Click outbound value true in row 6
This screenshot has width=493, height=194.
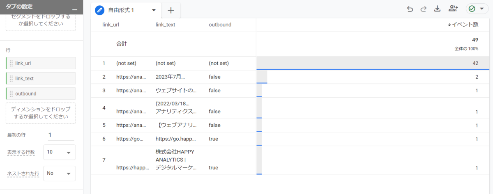pos(213,139)
